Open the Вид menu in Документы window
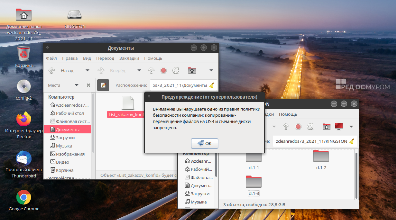Image resolution: width=396 pixels, height=220 pixels. coord(87,58)
